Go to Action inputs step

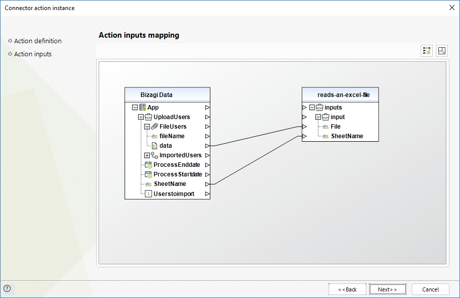(33, 54)
